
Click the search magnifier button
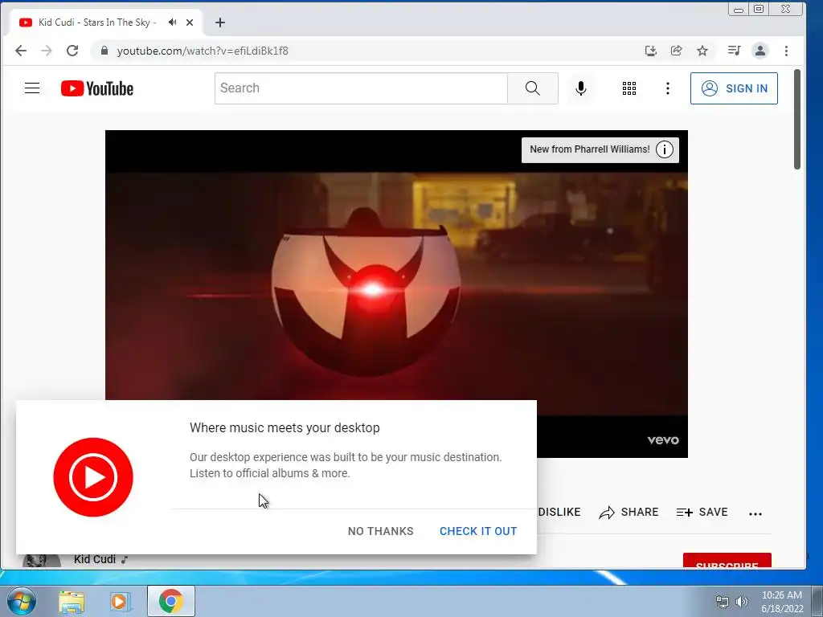532,88
